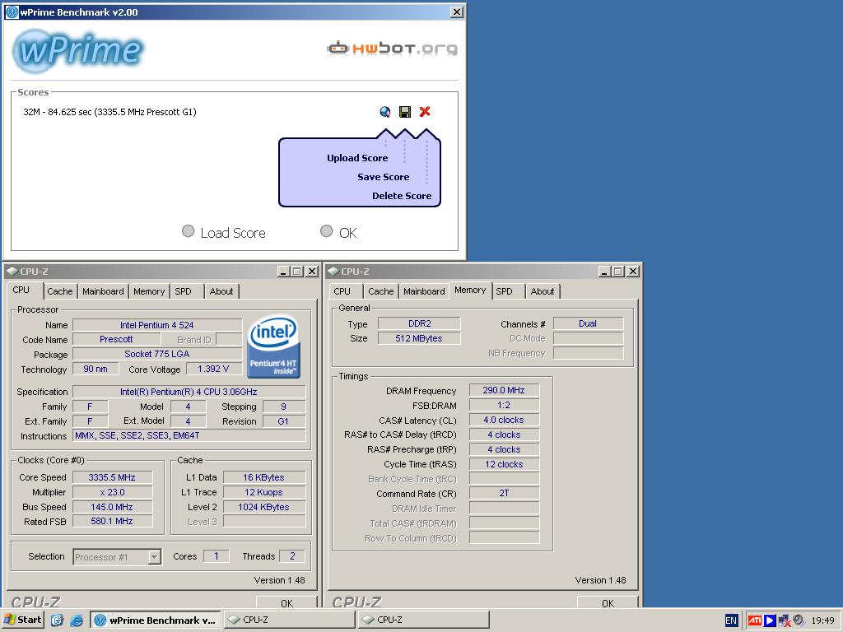Click the Multiplier x 23.0 field
843x632 pixels.
coord(112,492)
